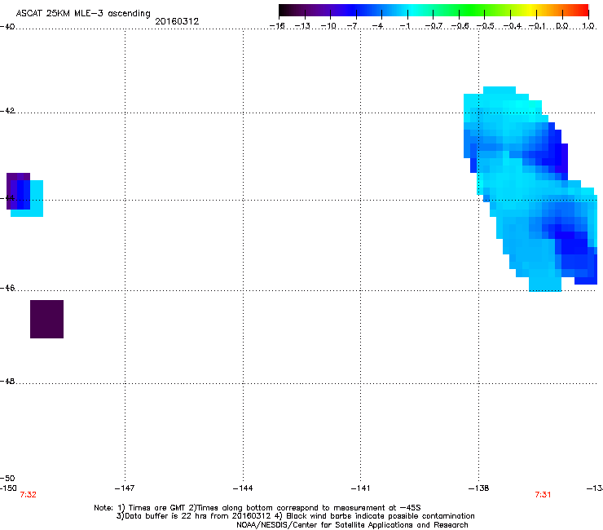Viewport: 603px width, 530px height.
Task: Click the '-144' longitude axis label
Action: 243,488
